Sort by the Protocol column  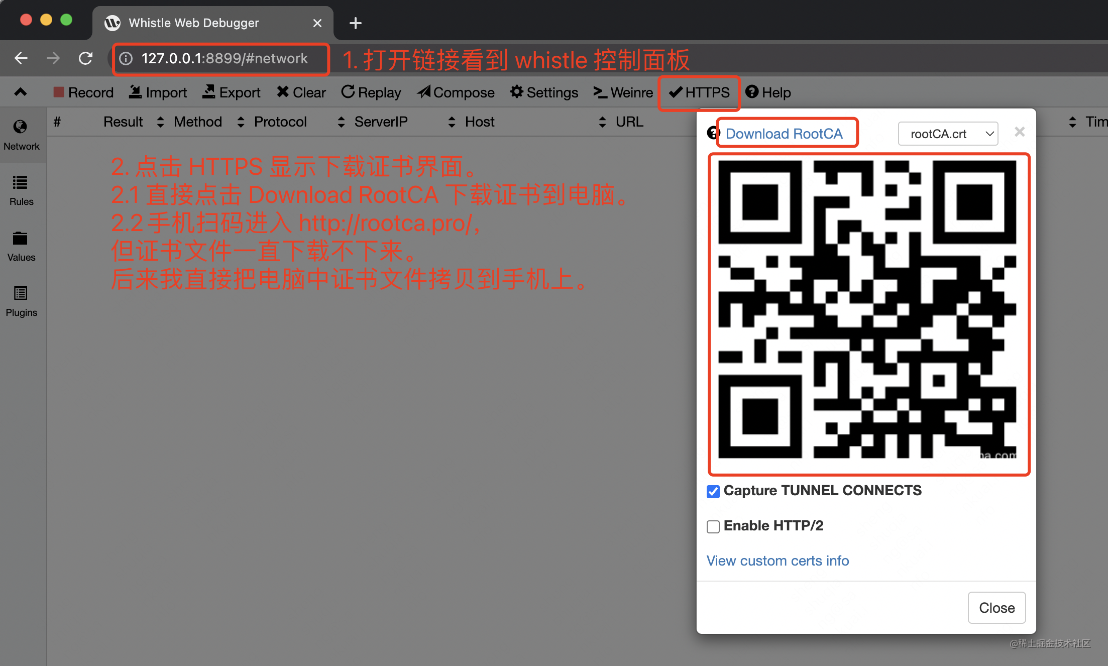tap(280, 122)
